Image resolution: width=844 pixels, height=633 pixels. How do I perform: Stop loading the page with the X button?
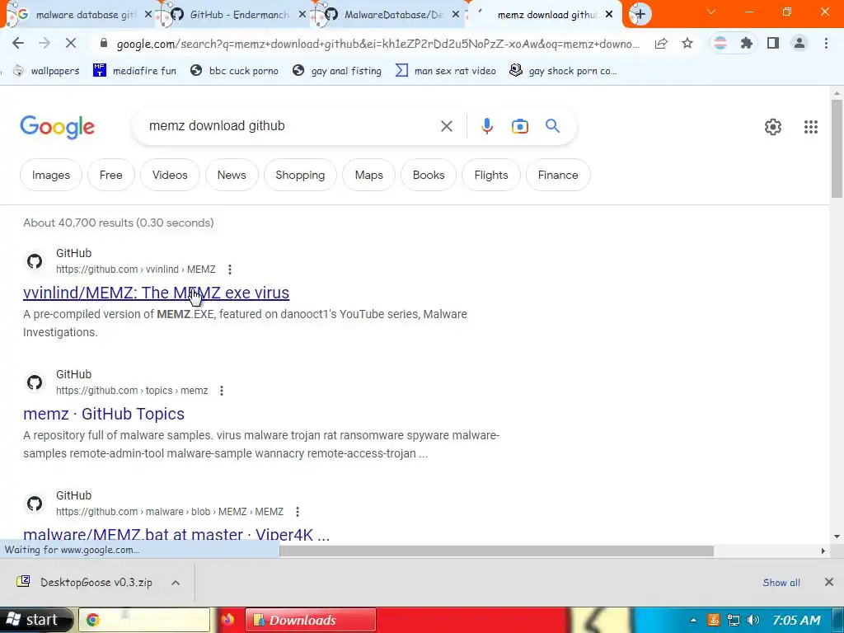pyautogui.click(x=71, y=44)
